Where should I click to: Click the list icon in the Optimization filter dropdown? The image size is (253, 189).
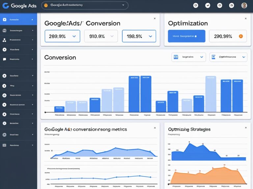[213, 57]
